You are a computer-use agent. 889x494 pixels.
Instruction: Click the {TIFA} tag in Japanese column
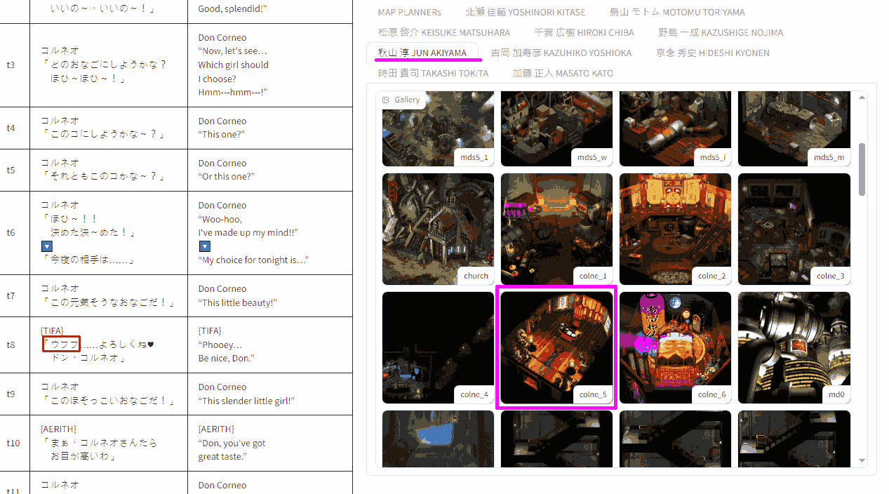coord(52,331)
